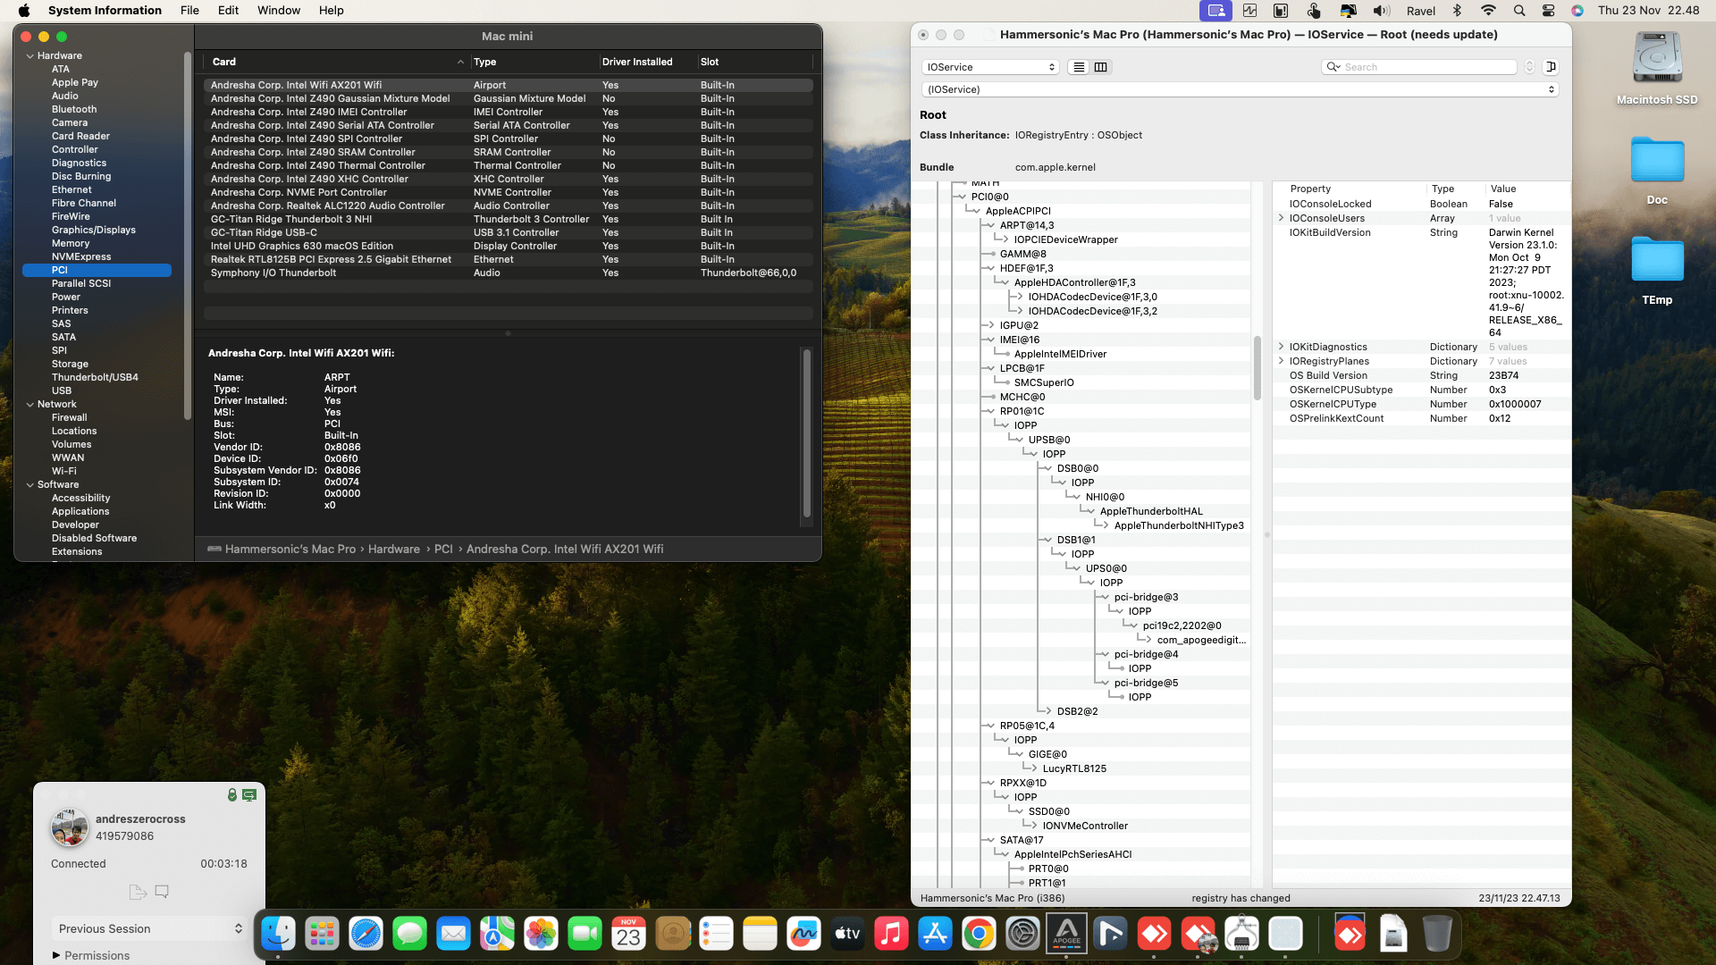
Task: Open Trash in the Dock
Action: 1437,935
